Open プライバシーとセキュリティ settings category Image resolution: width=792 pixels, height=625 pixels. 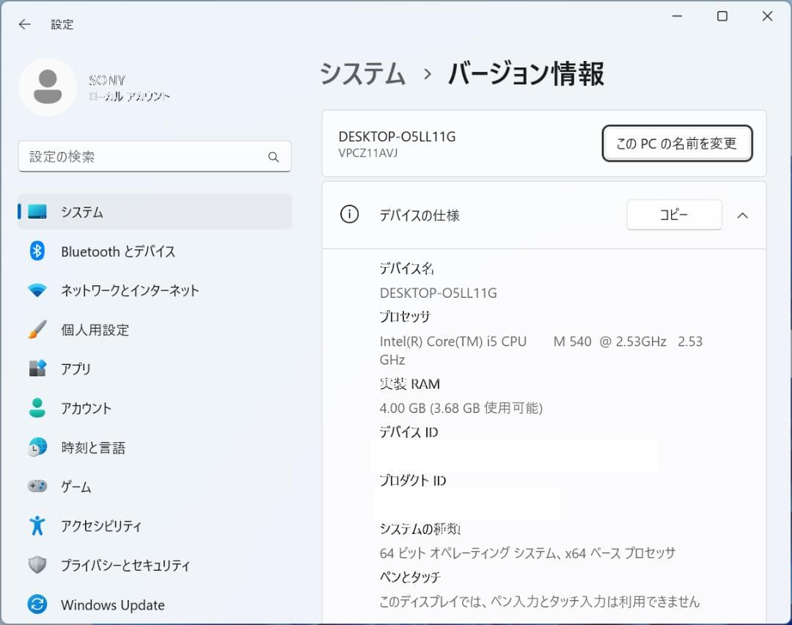[155, 566]
